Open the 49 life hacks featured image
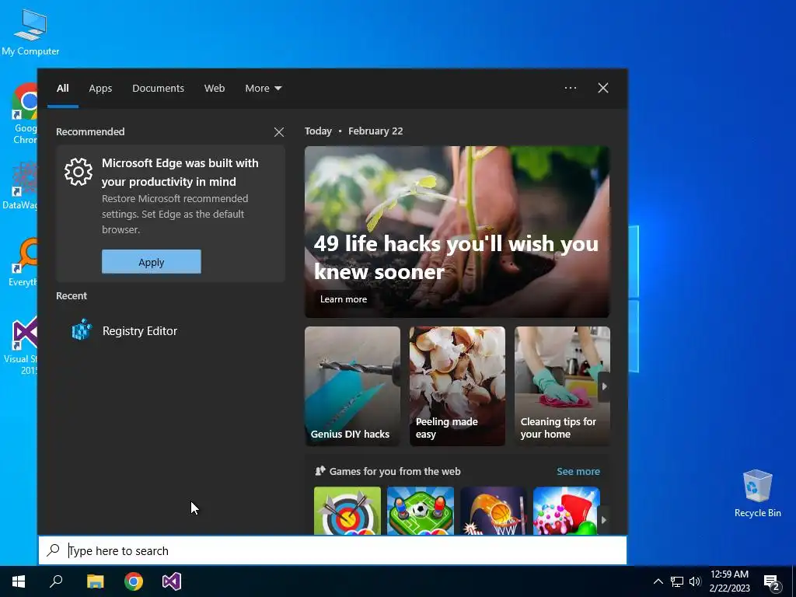The image size is (796, 597). 457,232
